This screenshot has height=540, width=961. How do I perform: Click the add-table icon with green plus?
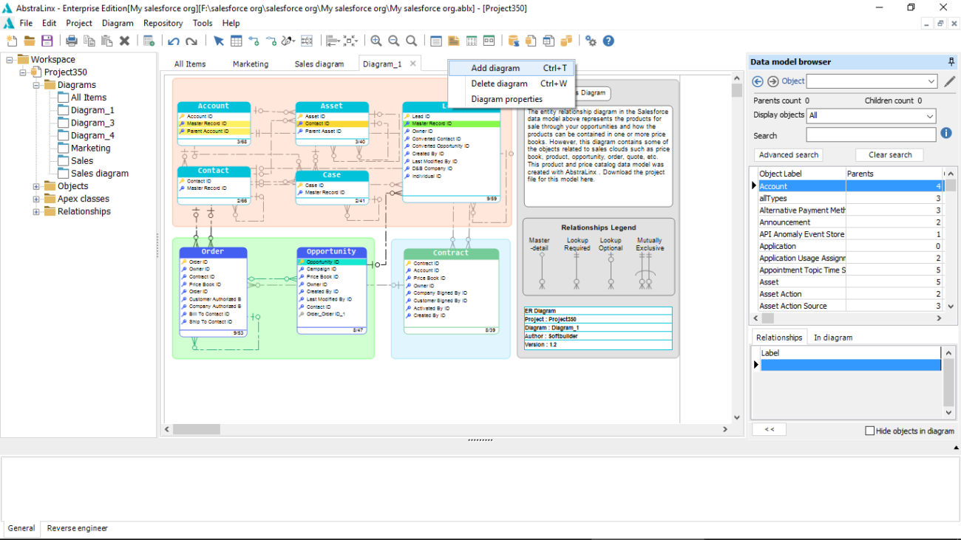tap(149, 41)
